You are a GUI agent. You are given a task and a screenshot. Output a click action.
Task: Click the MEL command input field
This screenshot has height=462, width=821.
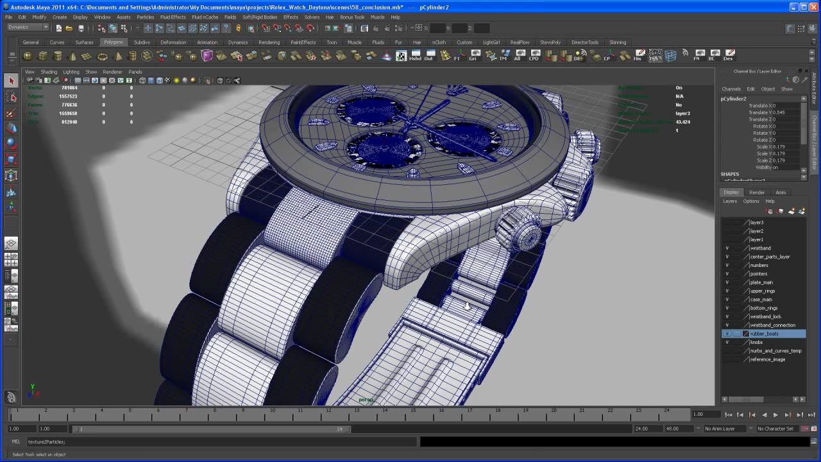click(222, 441)
